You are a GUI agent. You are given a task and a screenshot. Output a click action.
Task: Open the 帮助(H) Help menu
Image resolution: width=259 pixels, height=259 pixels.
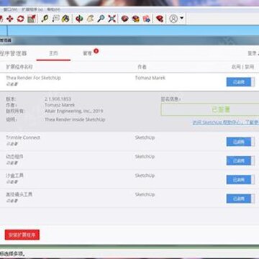pyautogui.click(x=53, y=9)
